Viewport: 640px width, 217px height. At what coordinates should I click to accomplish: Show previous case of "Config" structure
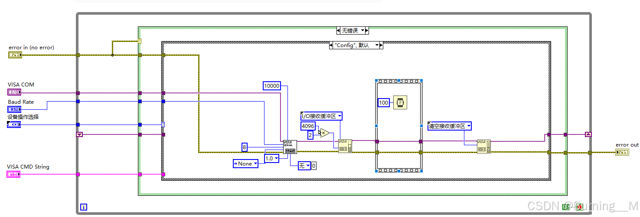coord(331,45)
